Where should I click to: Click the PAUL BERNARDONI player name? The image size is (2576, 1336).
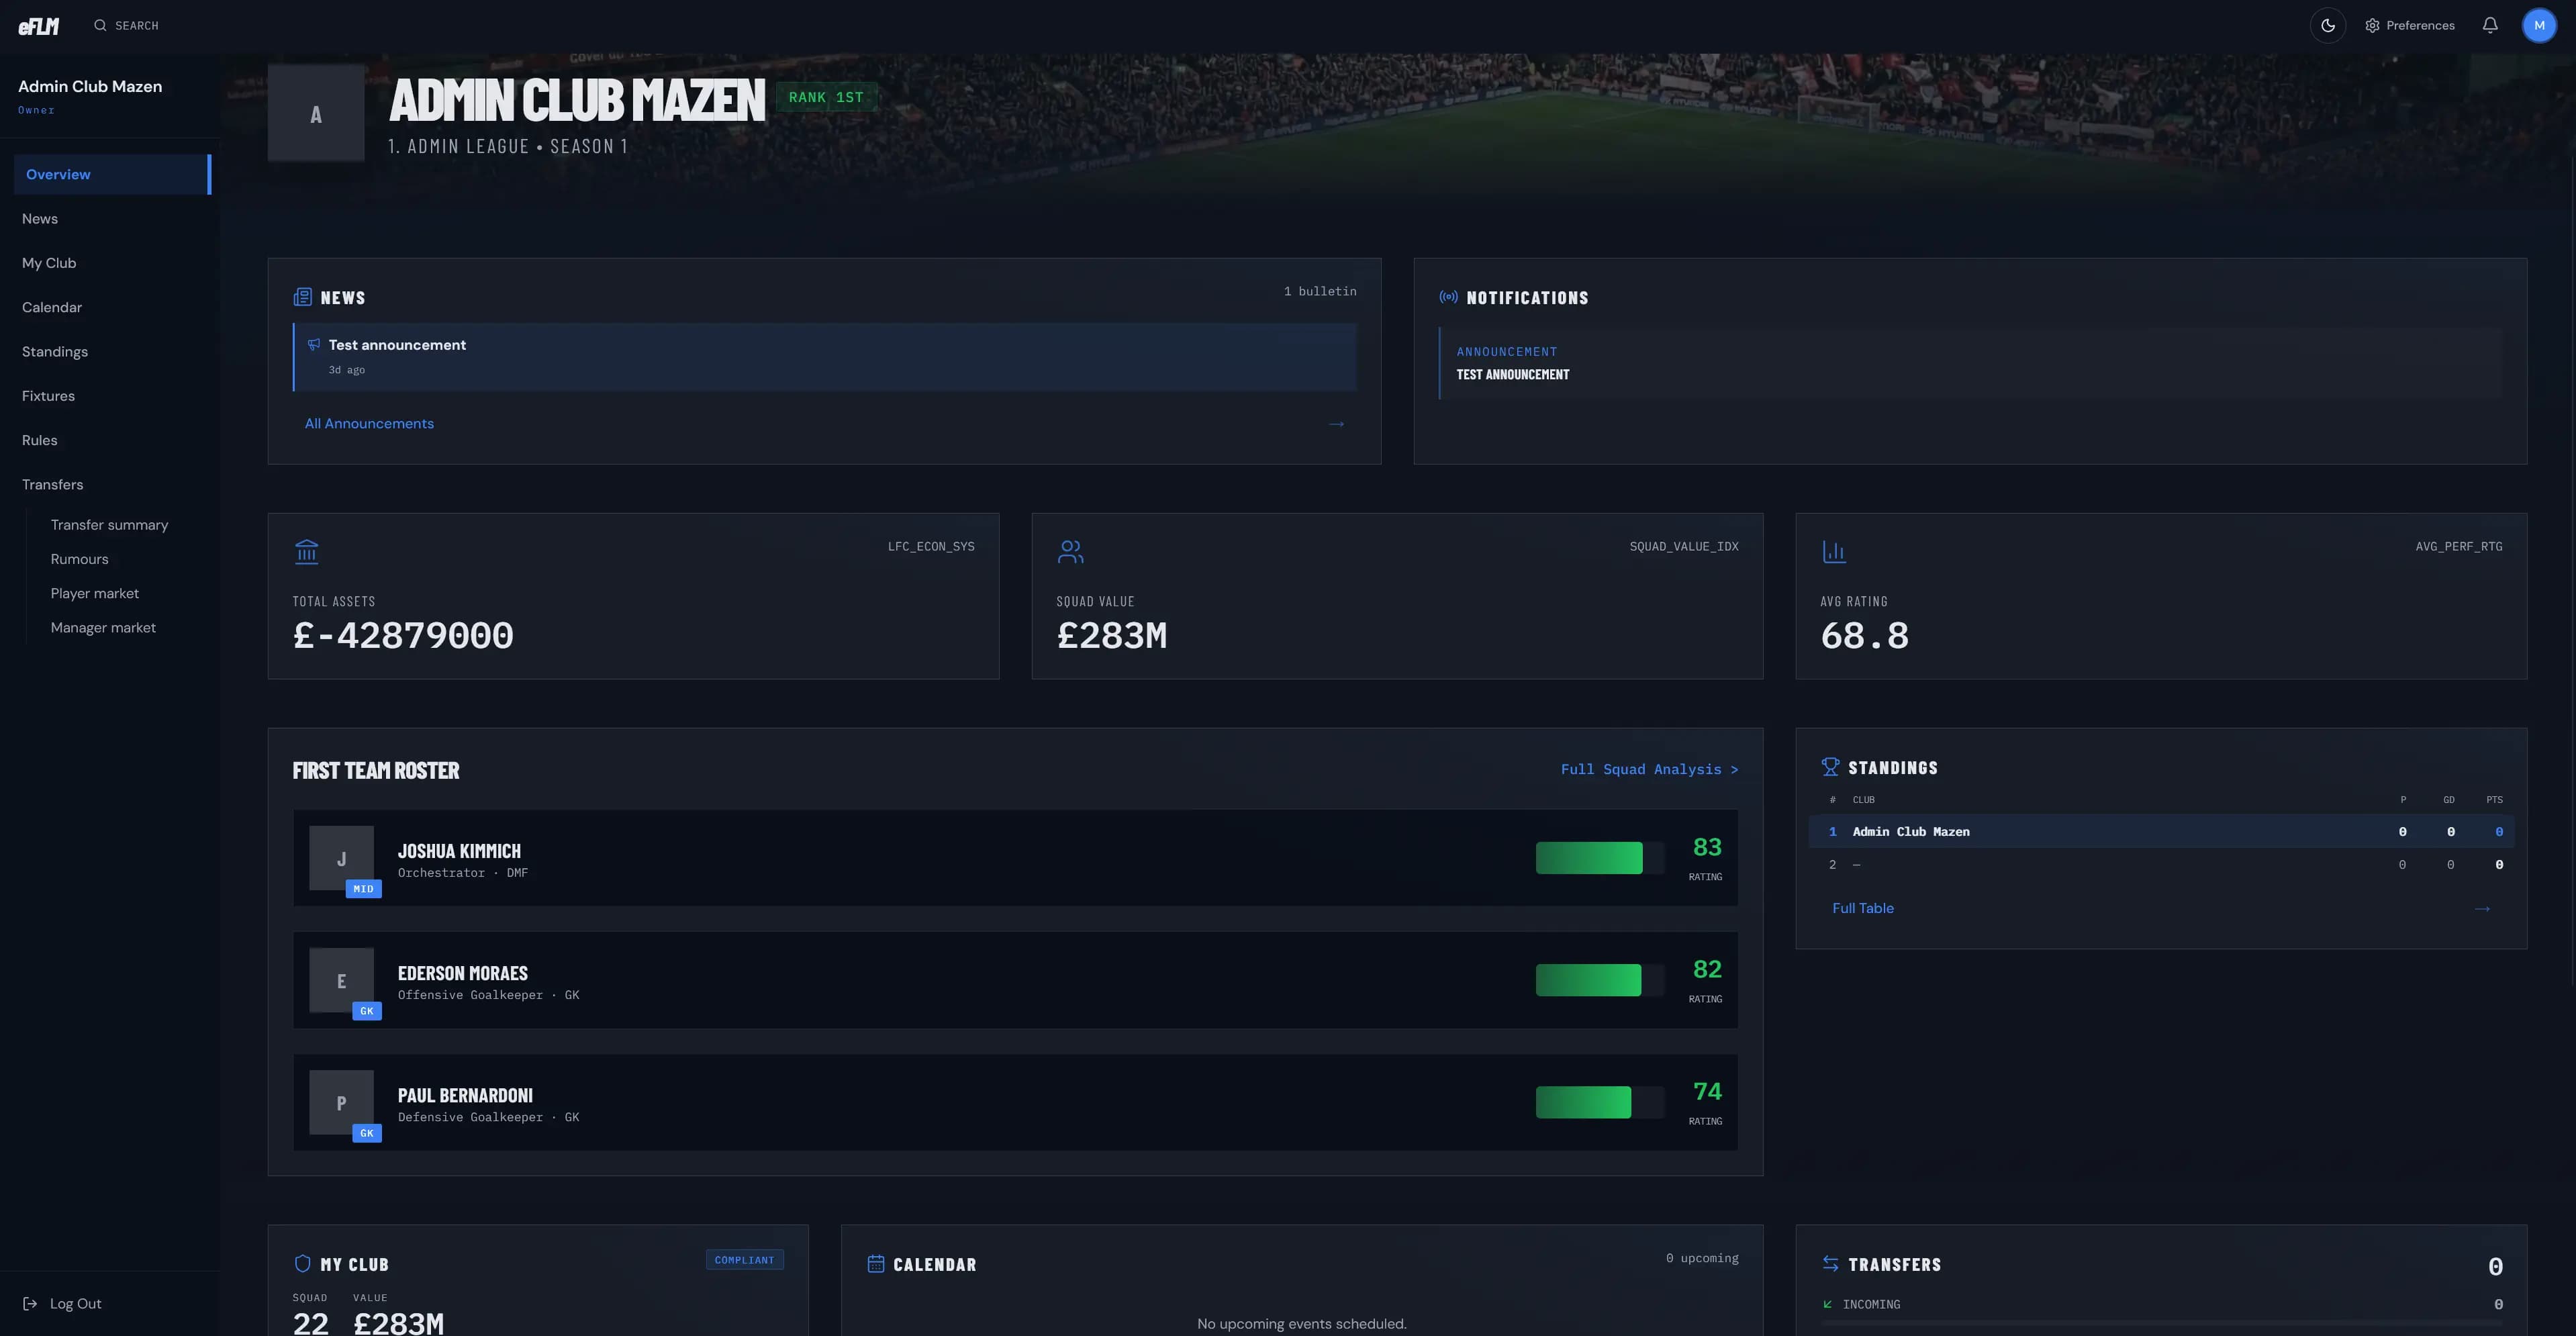coord(465,1095)
